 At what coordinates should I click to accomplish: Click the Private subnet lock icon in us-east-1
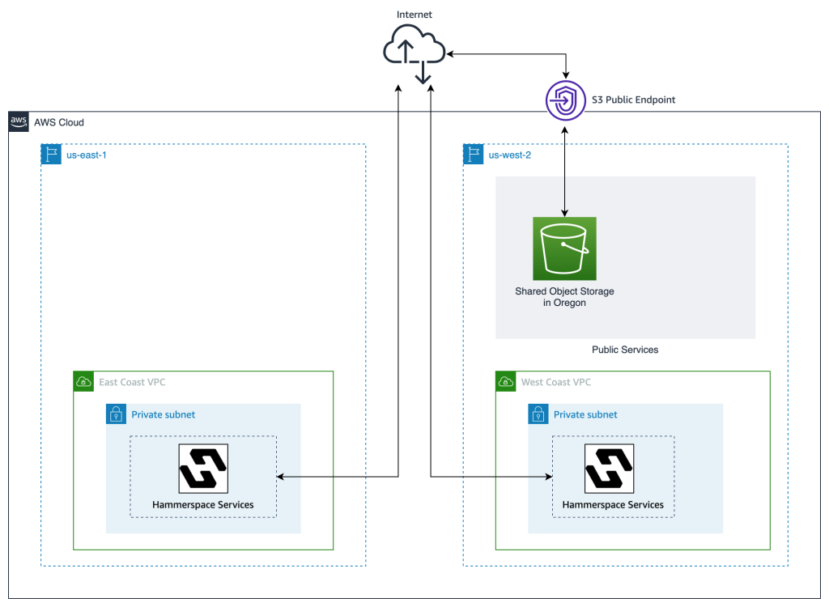(x=116, y=414)
